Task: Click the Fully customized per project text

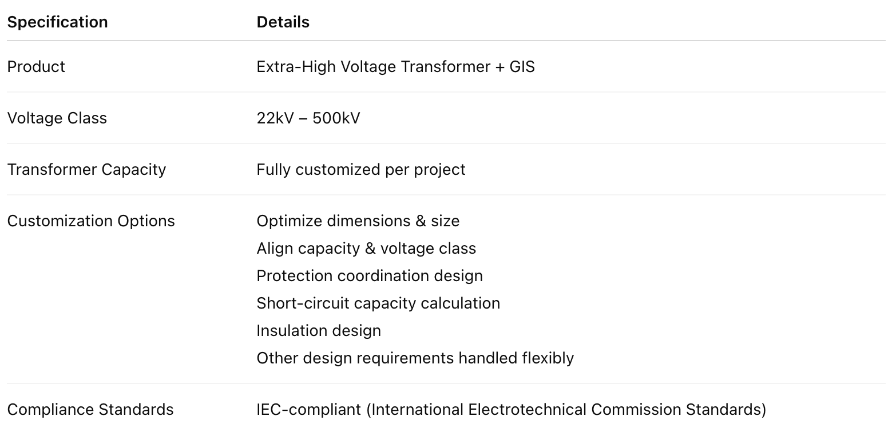Action: [360, 170]
